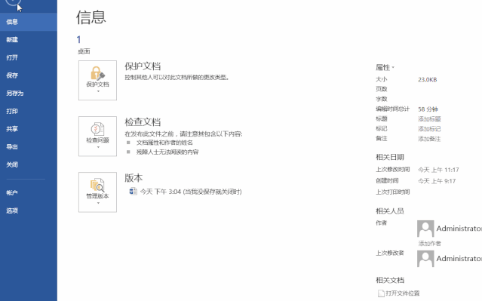The height and width of the screenshot is (301, 482).
Task: Open 帐户 settings in sidebar
Action: coord(28,193)
